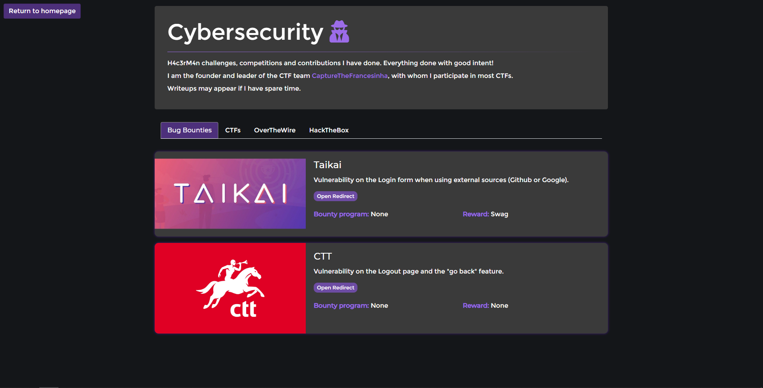
Task: Click the CTT horse rider logo
Action: tap(230, 288)
